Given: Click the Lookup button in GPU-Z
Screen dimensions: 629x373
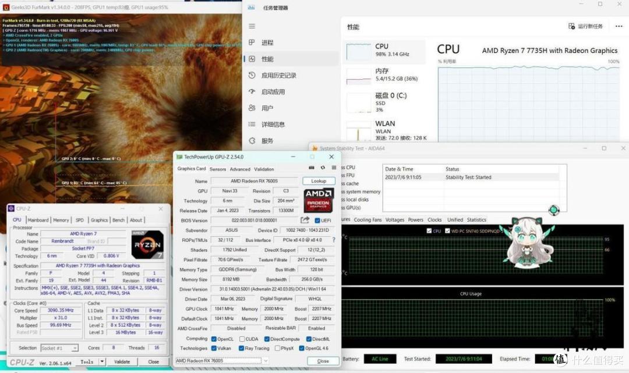Looking at the screenshot, I should (x=319, y=181).
